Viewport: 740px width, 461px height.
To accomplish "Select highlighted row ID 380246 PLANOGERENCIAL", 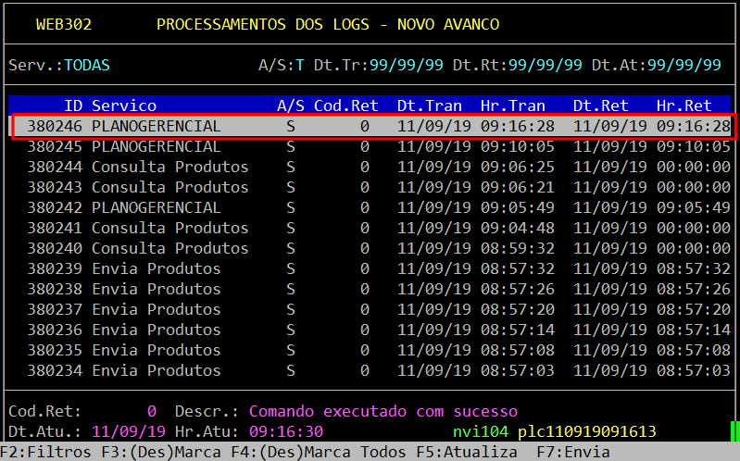I will coord(370,126).
